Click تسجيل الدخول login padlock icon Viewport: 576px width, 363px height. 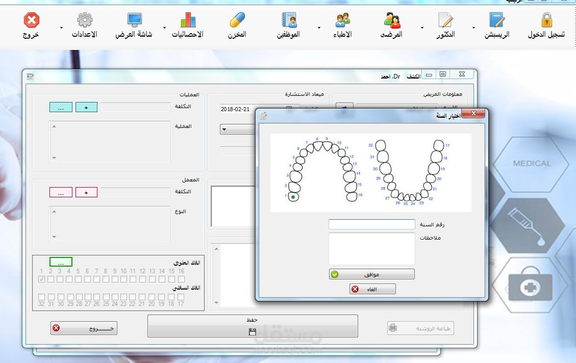click(x=546, y=20)
